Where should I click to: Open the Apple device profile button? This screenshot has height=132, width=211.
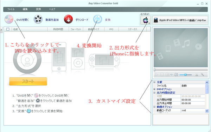point(146,20)
